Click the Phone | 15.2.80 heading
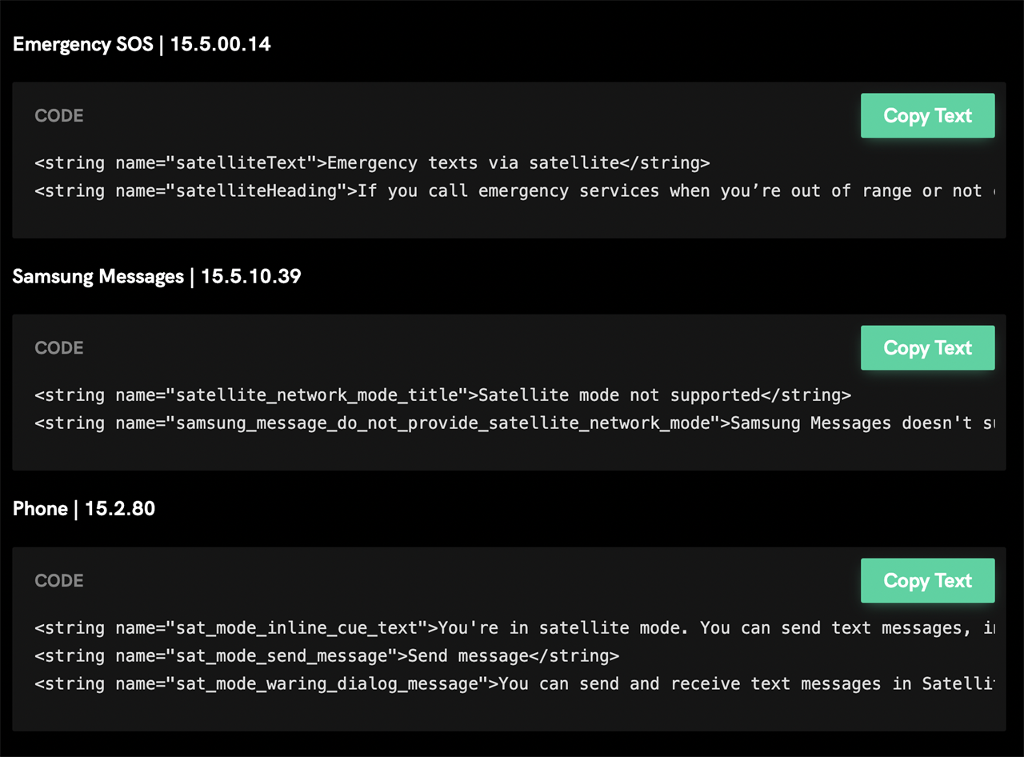The image size is (1024, 757). click(x=84, y=509)
